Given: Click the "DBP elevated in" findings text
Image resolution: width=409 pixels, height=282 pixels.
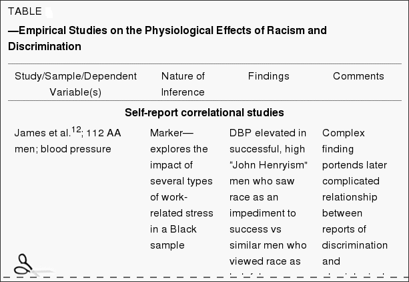Looking at the screenshot, I should (268, 133).
